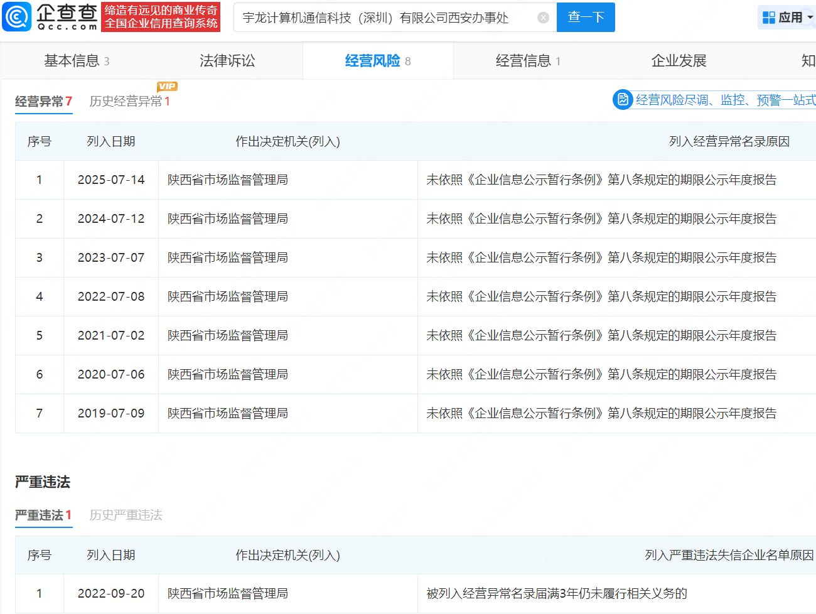Go to the 经营信息 tab
This screenshot has width=816, height=614.
(529, 61)
